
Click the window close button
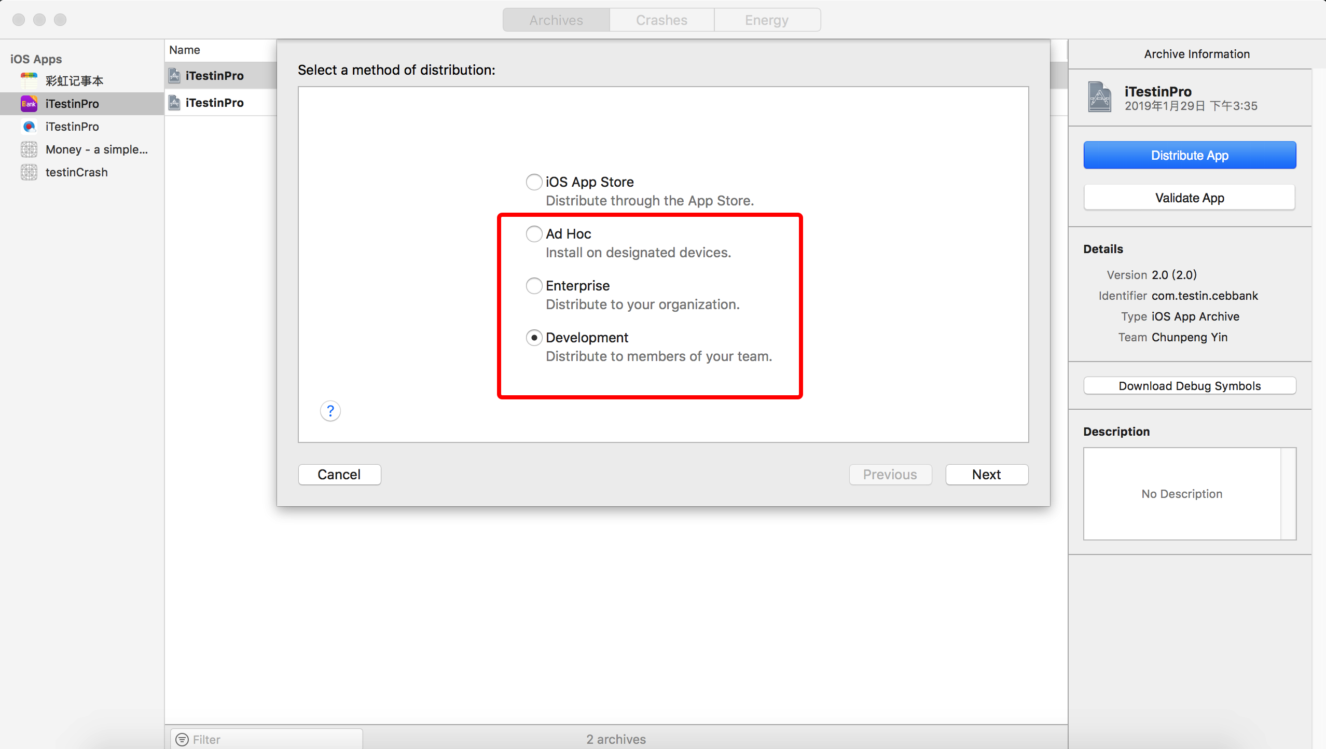tap(19, 20)
